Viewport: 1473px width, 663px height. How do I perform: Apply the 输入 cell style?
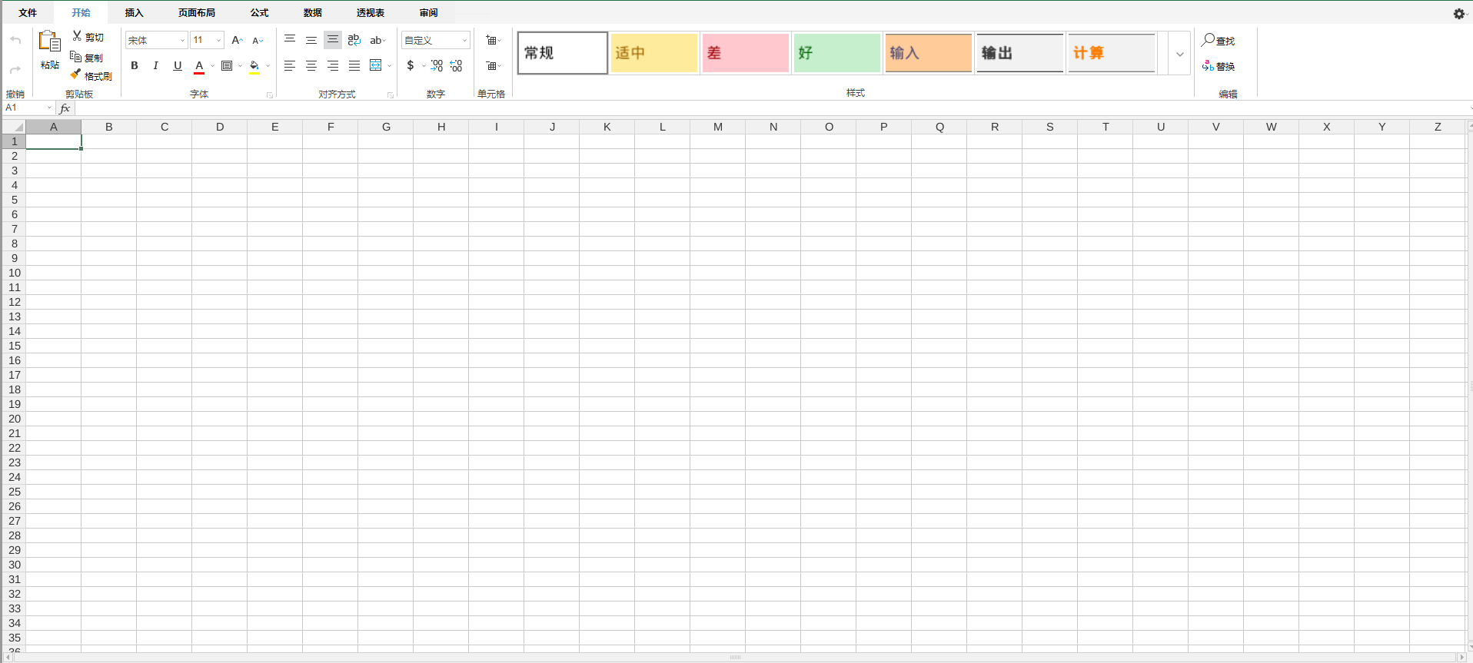929,53
